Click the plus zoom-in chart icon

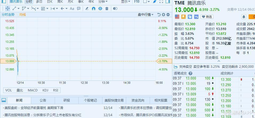coord(164,15)
